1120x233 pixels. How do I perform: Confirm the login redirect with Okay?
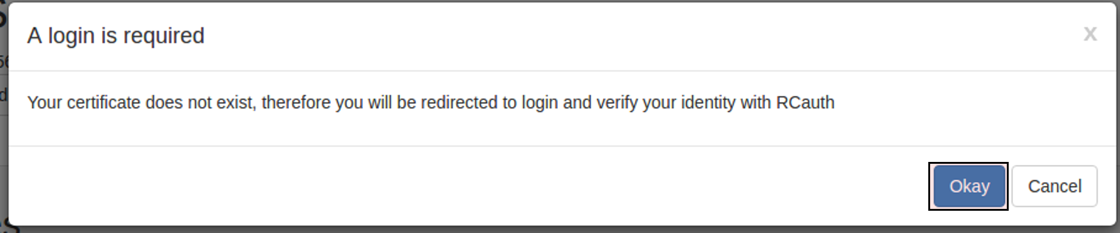[968, 186]
